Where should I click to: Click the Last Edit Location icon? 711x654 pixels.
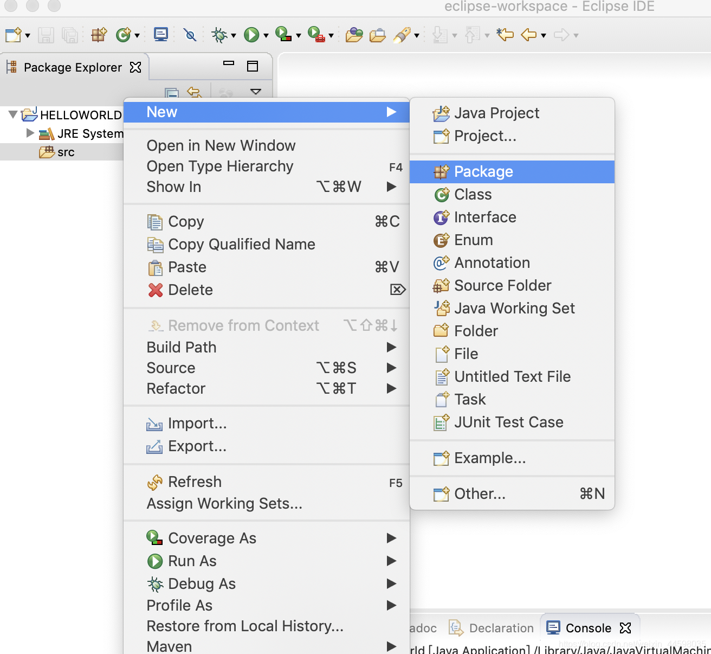pos(505,35)
